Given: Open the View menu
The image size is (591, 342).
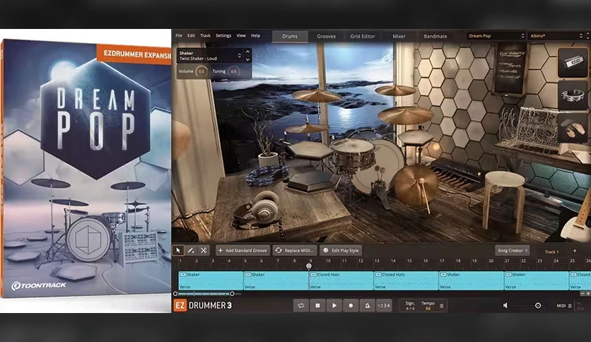Looking at the screenshot, I should coord(241,35).
